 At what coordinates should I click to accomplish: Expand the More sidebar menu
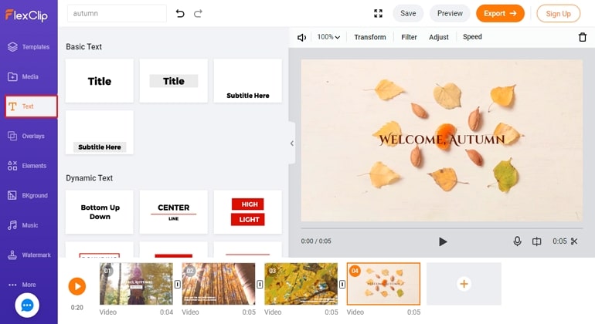[x=22, y=285]
